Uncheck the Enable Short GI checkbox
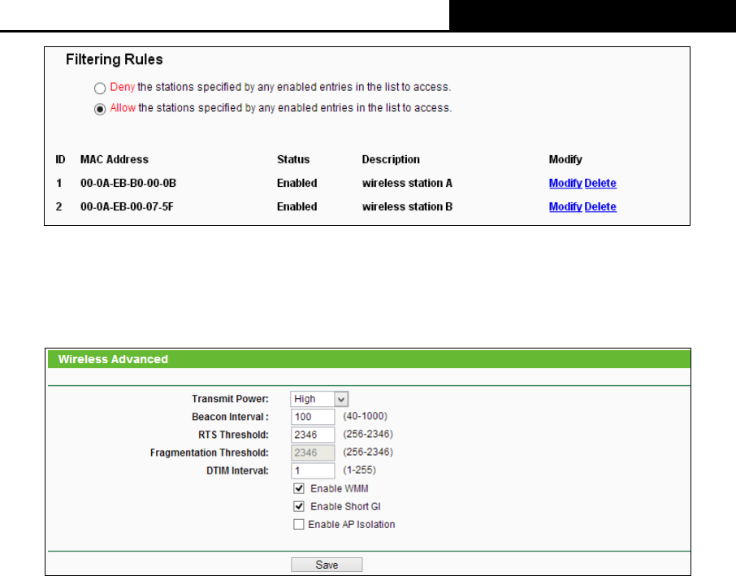The height and width of the screenshot is (576, 736). pyautogui.click(x=298, y=506)
